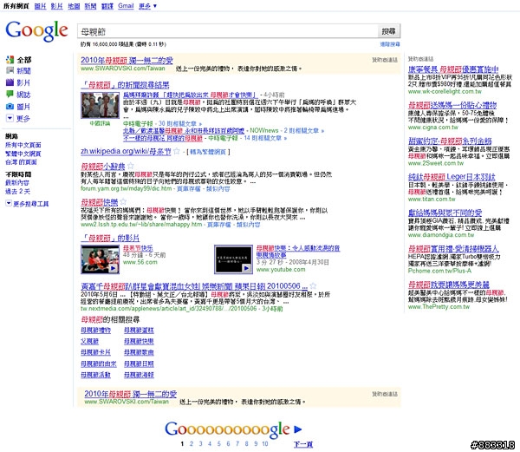Open related search 母親節的由來
The height and width of the screenshot is (452, 520).
(99, 364)
